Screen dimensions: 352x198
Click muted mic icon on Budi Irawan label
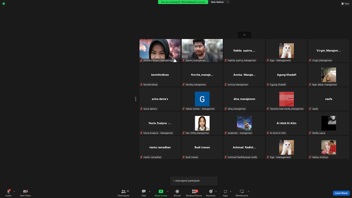(x=183, y=157)
